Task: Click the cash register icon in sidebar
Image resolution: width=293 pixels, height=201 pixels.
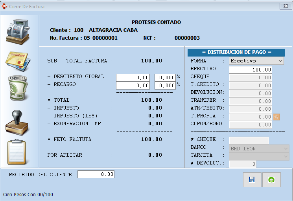Action: coord(18,31)
